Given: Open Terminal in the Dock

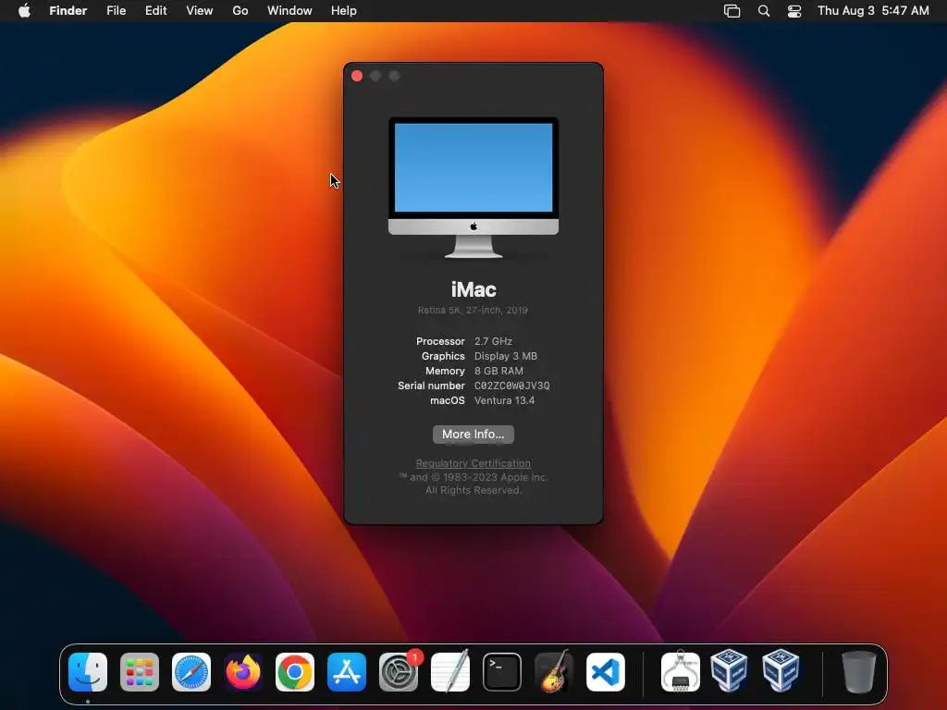Looking at the screenshot, I should (x=502, y=671).
